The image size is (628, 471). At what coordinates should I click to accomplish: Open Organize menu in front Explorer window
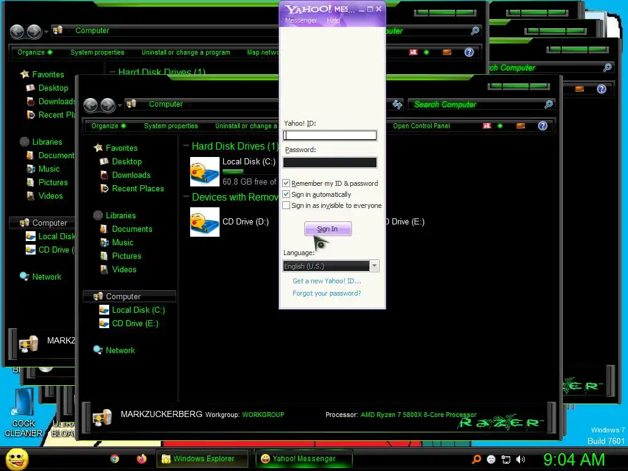tap(108, 126)
